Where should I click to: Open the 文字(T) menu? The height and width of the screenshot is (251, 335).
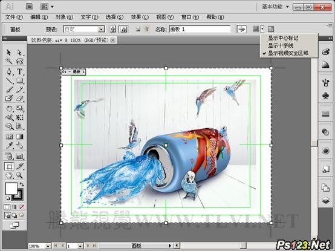[89, 17]
